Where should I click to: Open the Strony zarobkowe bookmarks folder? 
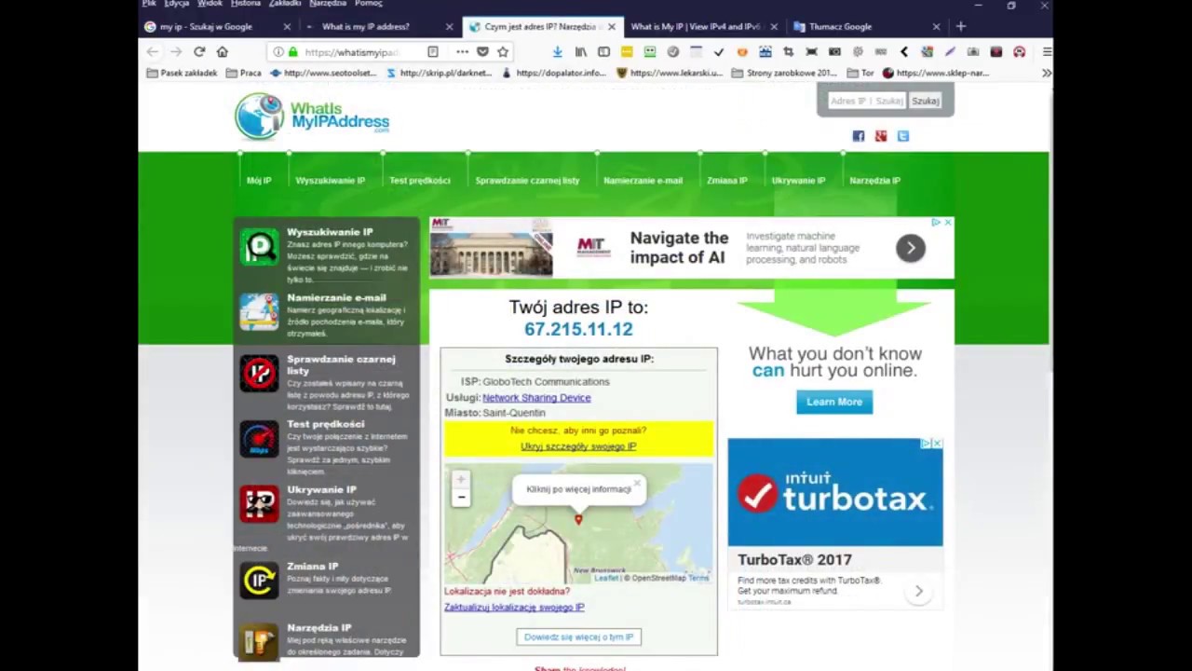tap(784, 73)
